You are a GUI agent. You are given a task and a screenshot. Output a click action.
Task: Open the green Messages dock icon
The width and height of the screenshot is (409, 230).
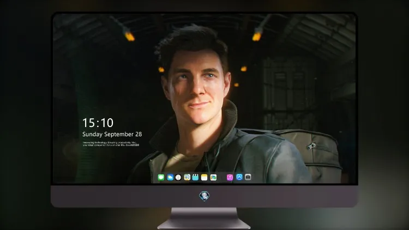pos(161,177)
